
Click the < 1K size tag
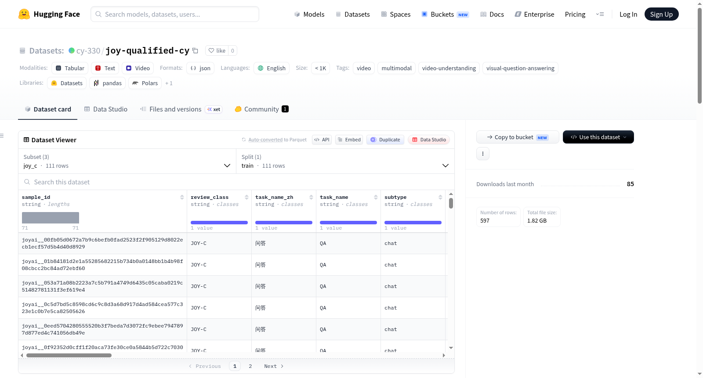click(x=321, y=68)
